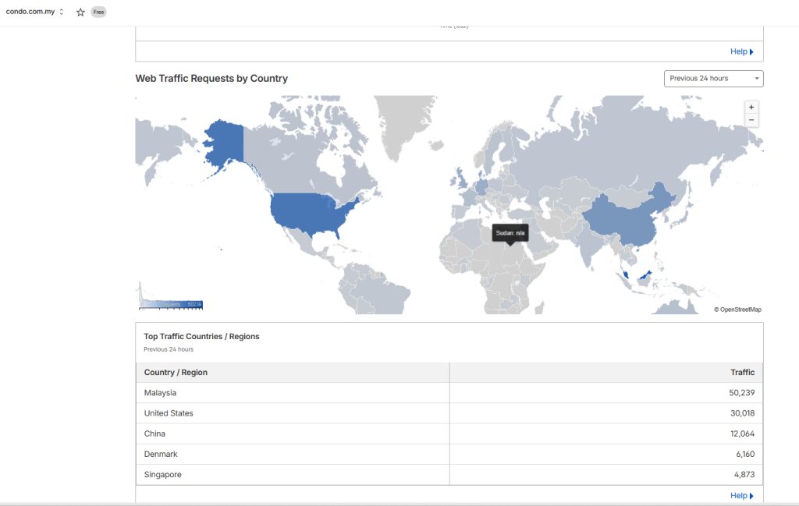Open the domain switcher arrows next to condo.com.my
Screen dimensions: 799x506
point(61,12)
